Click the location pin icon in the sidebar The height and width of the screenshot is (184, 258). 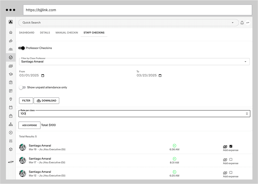11,99
